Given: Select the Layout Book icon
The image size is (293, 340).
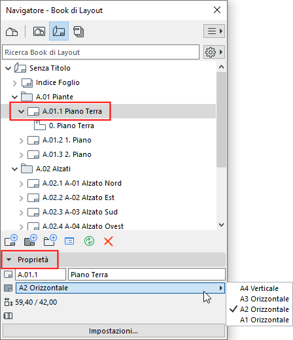Looking at the screenshot, I should tap(59, 31).
